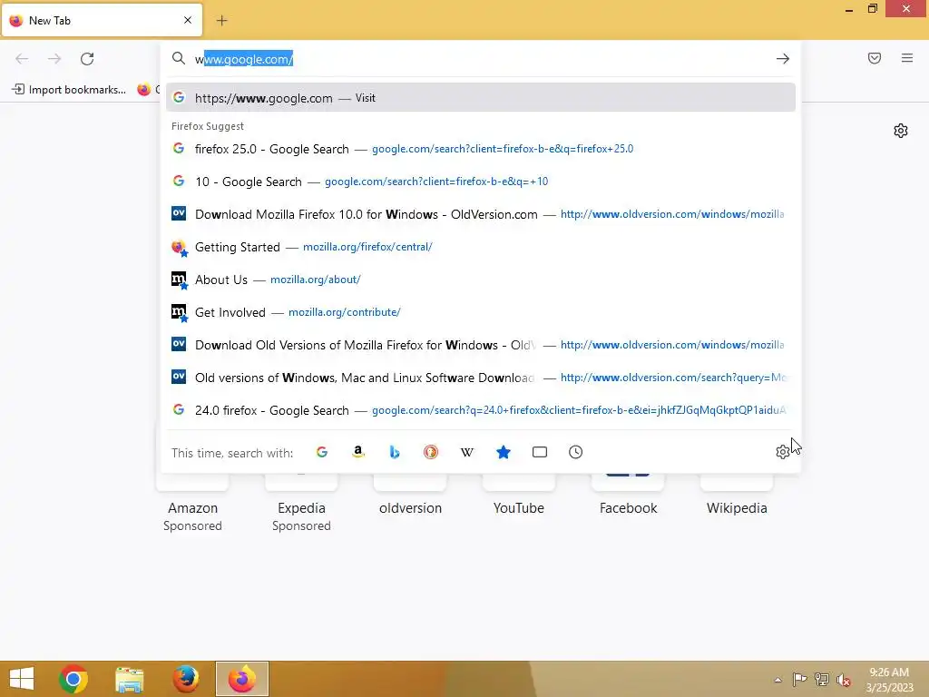Search open tabs using the tab icon
The width and height of the screenshot is (929, 697).
[540, 452]
